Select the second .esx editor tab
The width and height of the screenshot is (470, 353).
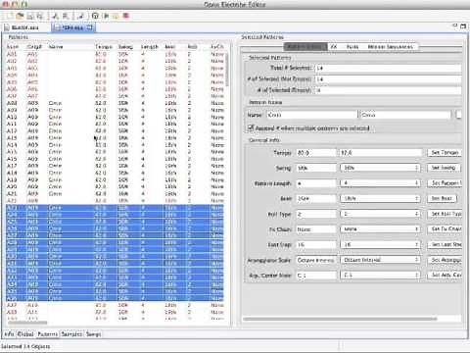pyautogui.click(x=72, y=27)
